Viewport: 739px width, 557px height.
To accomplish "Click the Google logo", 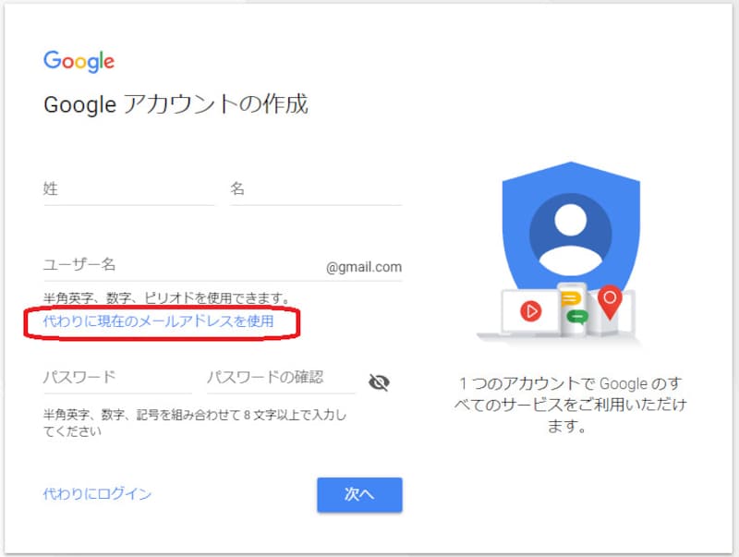I will (78, 61).
